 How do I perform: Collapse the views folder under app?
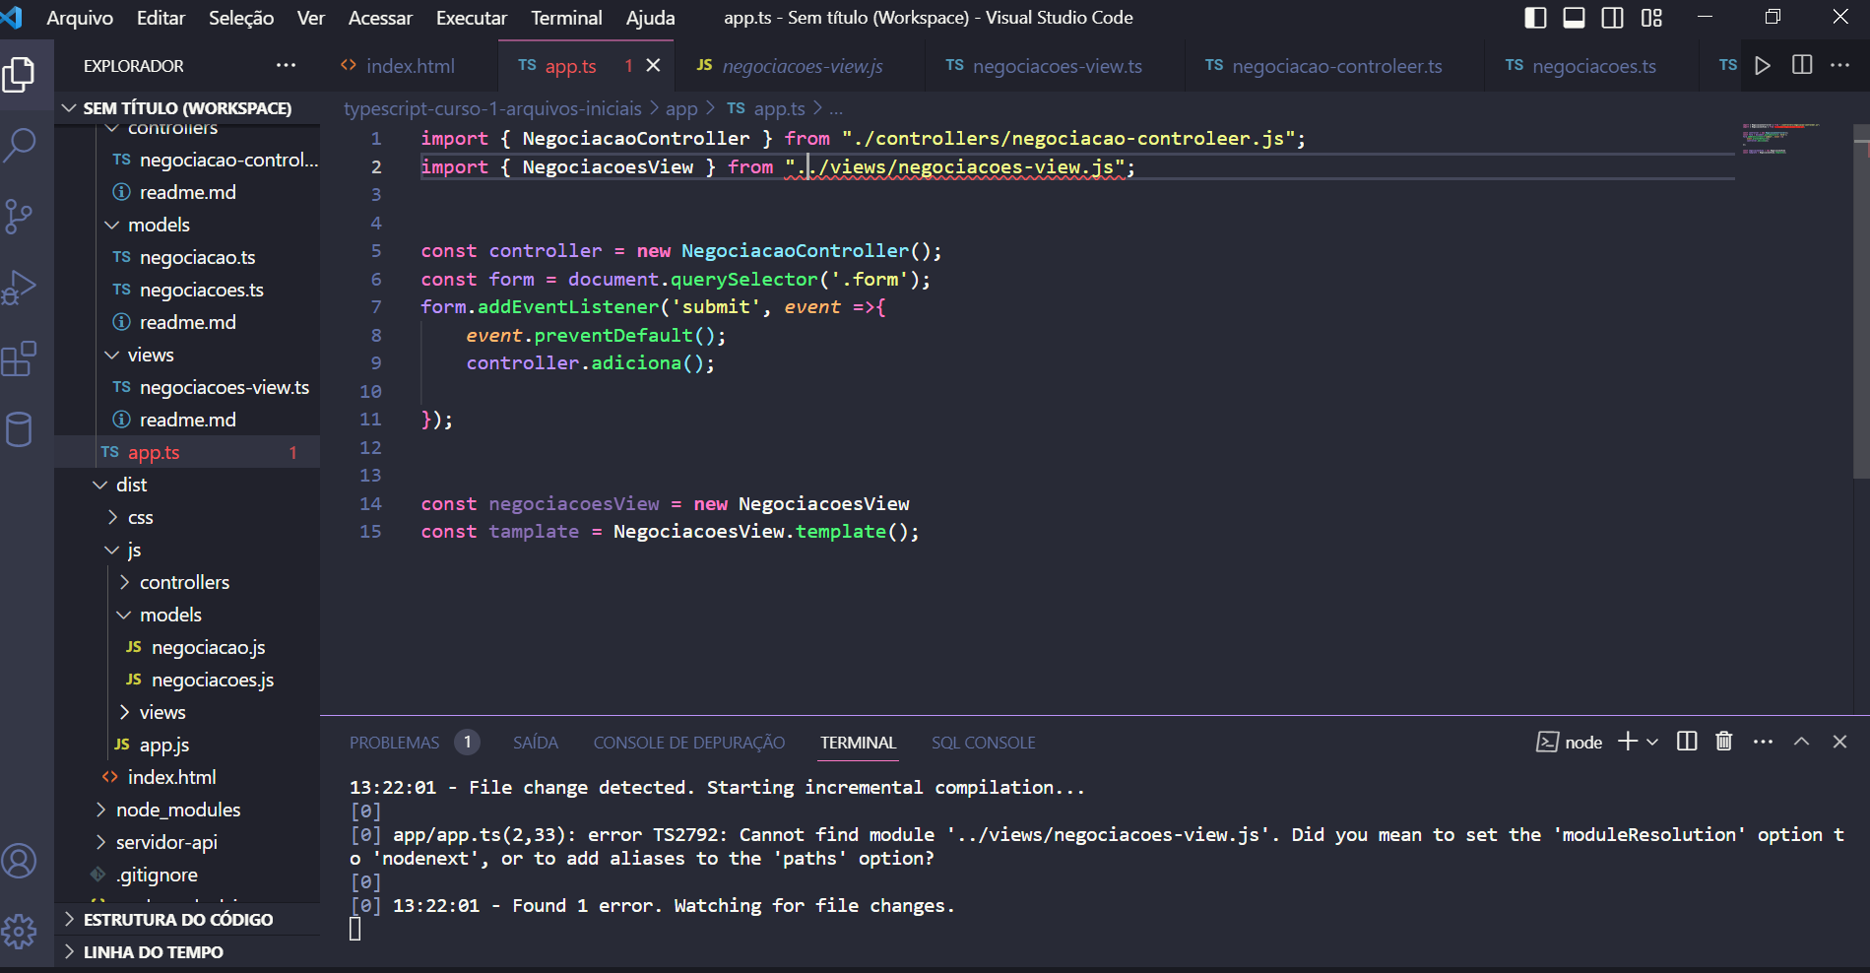(x=187, y=355)
